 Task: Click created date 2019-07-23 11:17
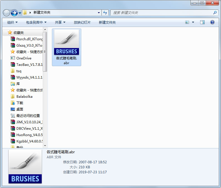coord(93,172)
